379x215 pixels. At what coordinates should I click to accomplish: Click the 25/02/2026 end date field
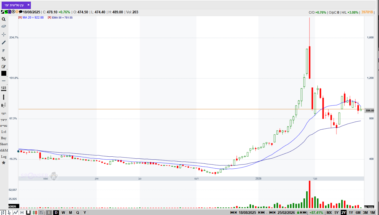tap(286, 213)
